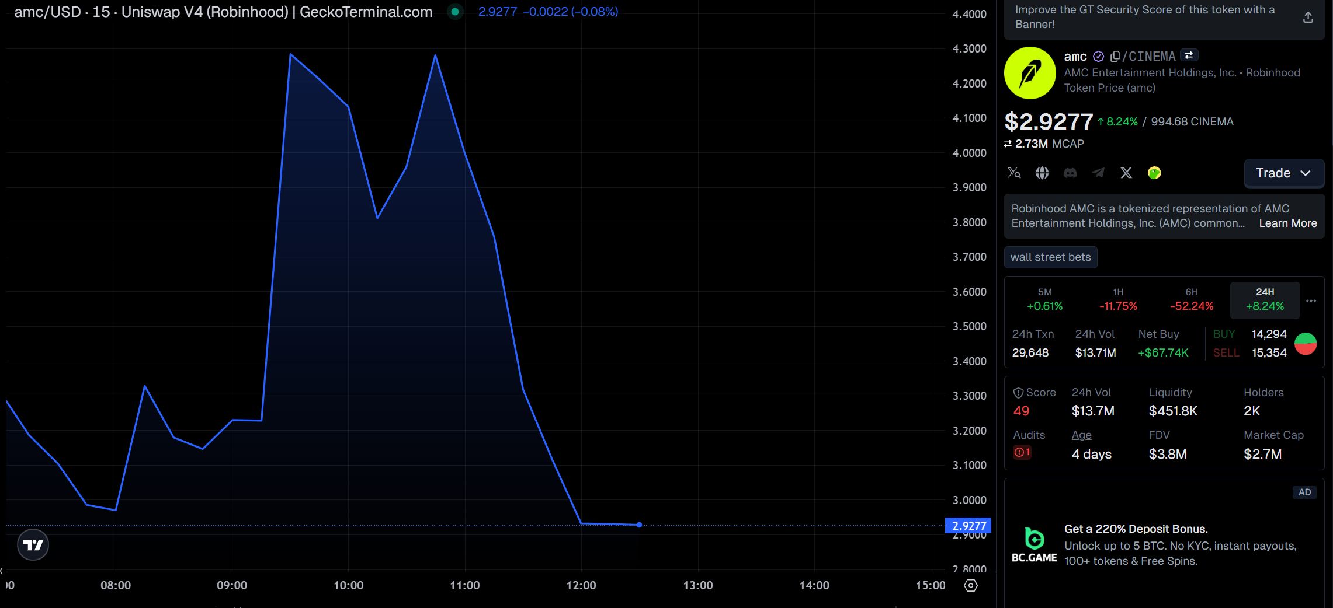Viewport: 1333px width, 608px height.
Task: Click the wall street bets tag
Action: point(1050,257)
